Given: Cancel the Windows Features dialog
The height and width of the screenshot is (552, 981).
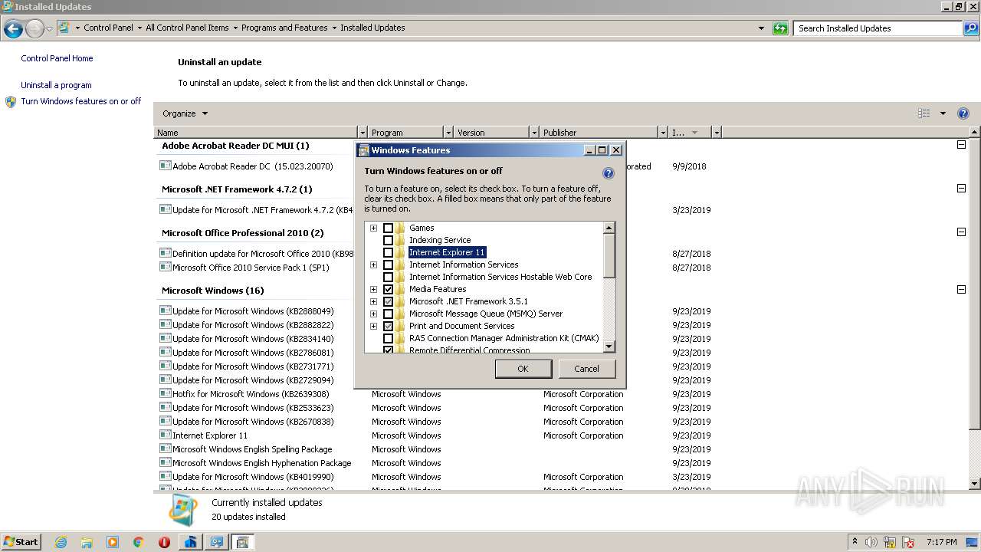Looking at the screenshot, I should pyautogui.click(x=586, y=369).
